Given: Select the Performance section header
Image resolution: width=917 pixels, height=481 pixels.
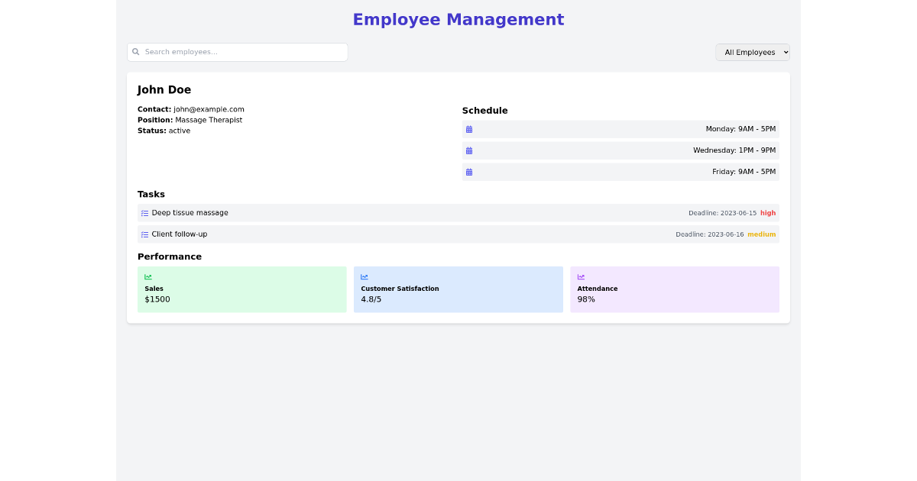Looking at the screenshot, I should pos(170,257).
